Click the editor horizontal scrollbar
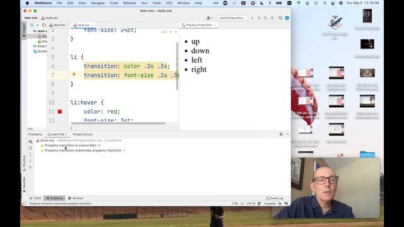 pos(118,124)
